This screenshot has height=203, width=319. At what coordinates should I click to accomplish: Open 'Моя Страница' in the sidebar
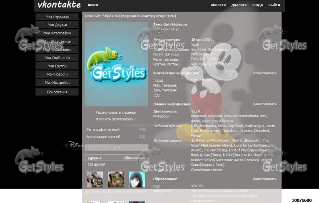point(57,17)
